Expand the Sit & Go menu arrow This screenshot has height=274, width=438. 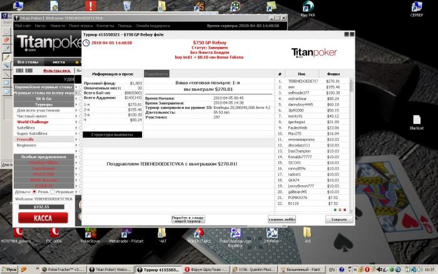[76, 99]
